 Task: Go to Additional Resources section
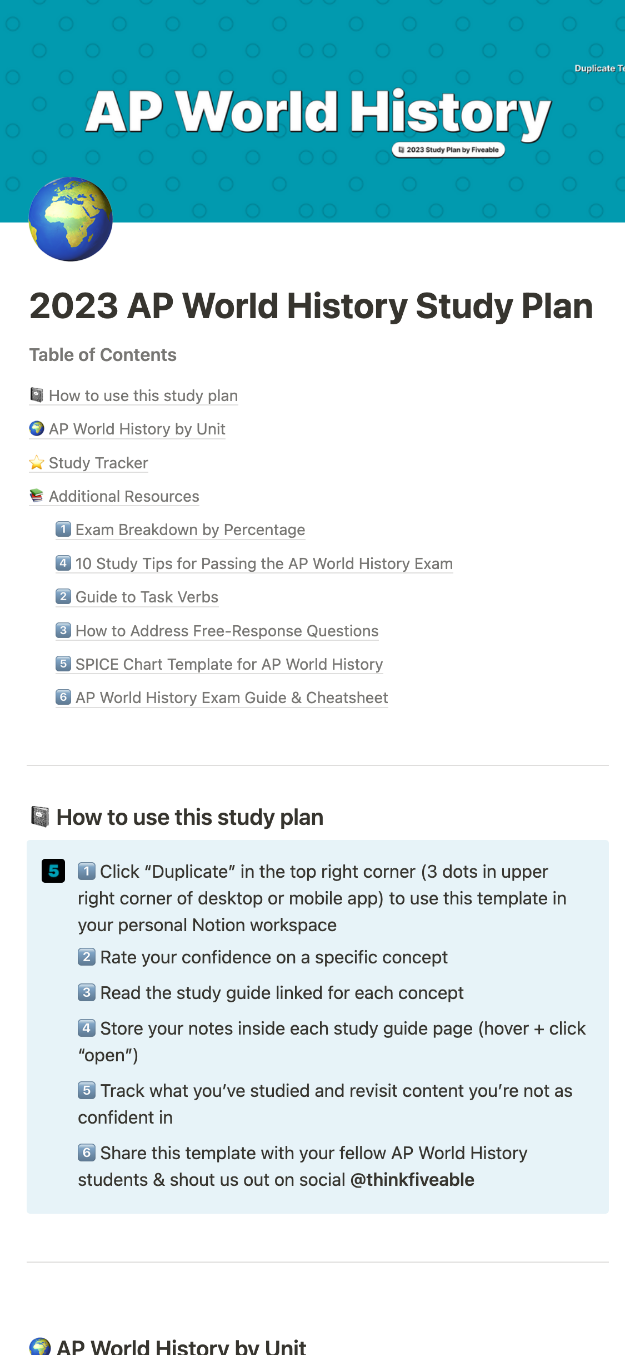tap(124, 496)
